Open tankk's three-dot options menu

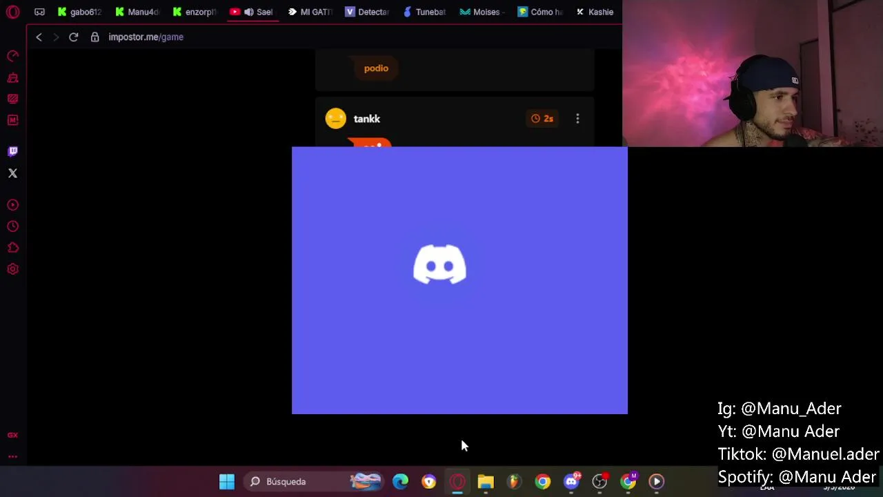click(x=577, y=119)
